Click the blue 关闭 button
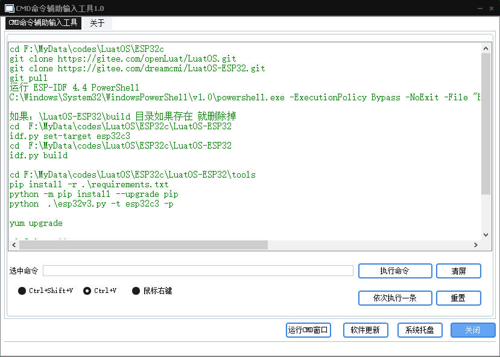This screenshot has height=357, width=500. pos(472,330)
